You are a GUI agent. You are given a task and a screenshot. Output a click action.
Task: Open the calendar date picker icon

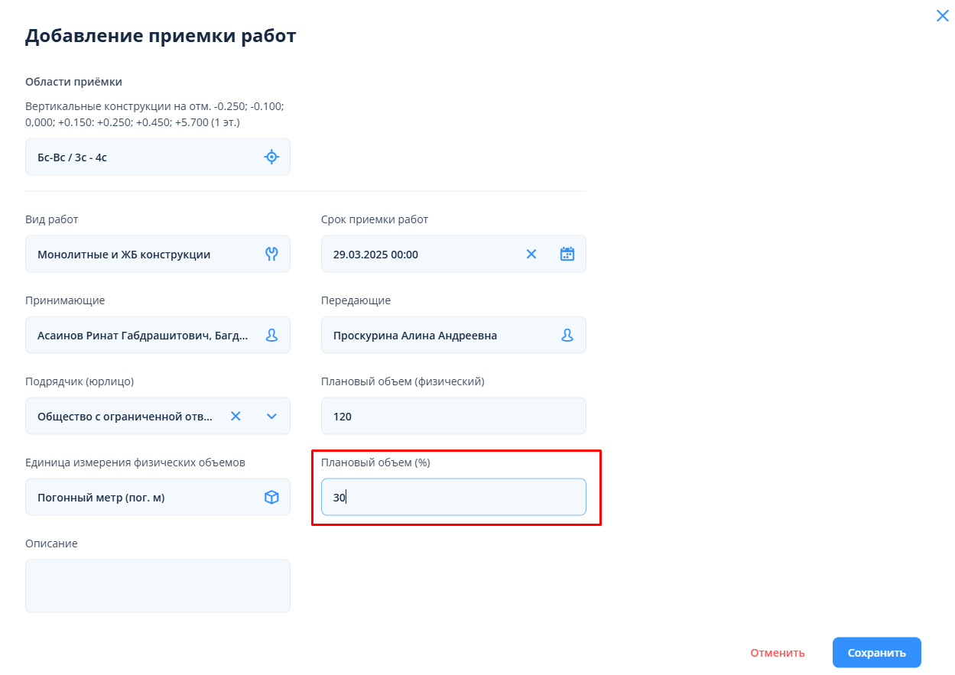[x=567, y=255]
